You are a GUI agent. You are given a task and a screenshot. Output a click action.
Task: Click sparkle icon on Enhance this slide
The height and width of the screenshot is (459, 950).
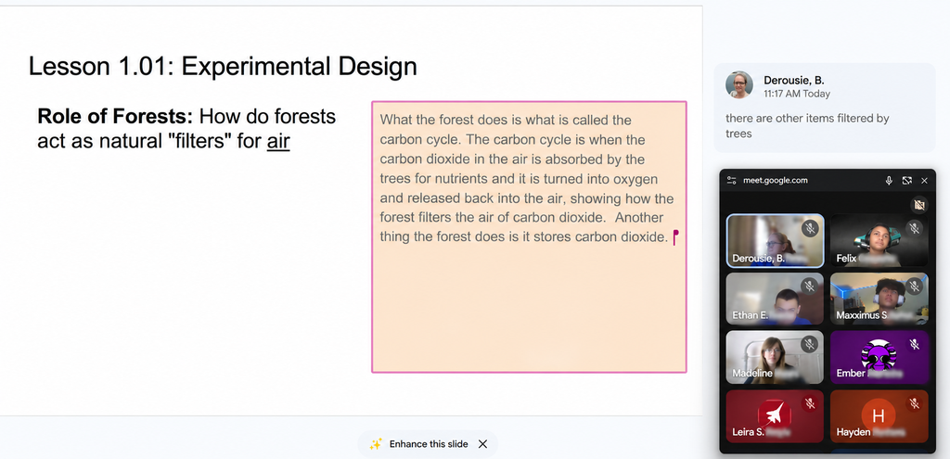376,444
